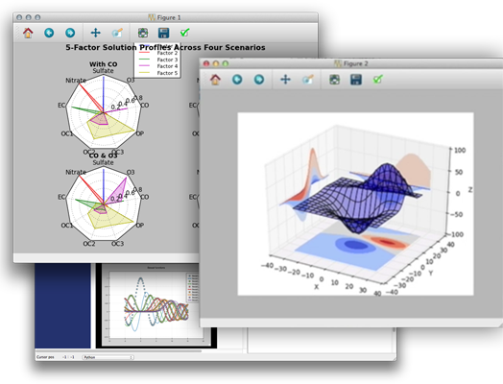This screenshot has height=384, width=503.
Task: Click 'Factor 3' legend entry
Action: click(167, 60)
